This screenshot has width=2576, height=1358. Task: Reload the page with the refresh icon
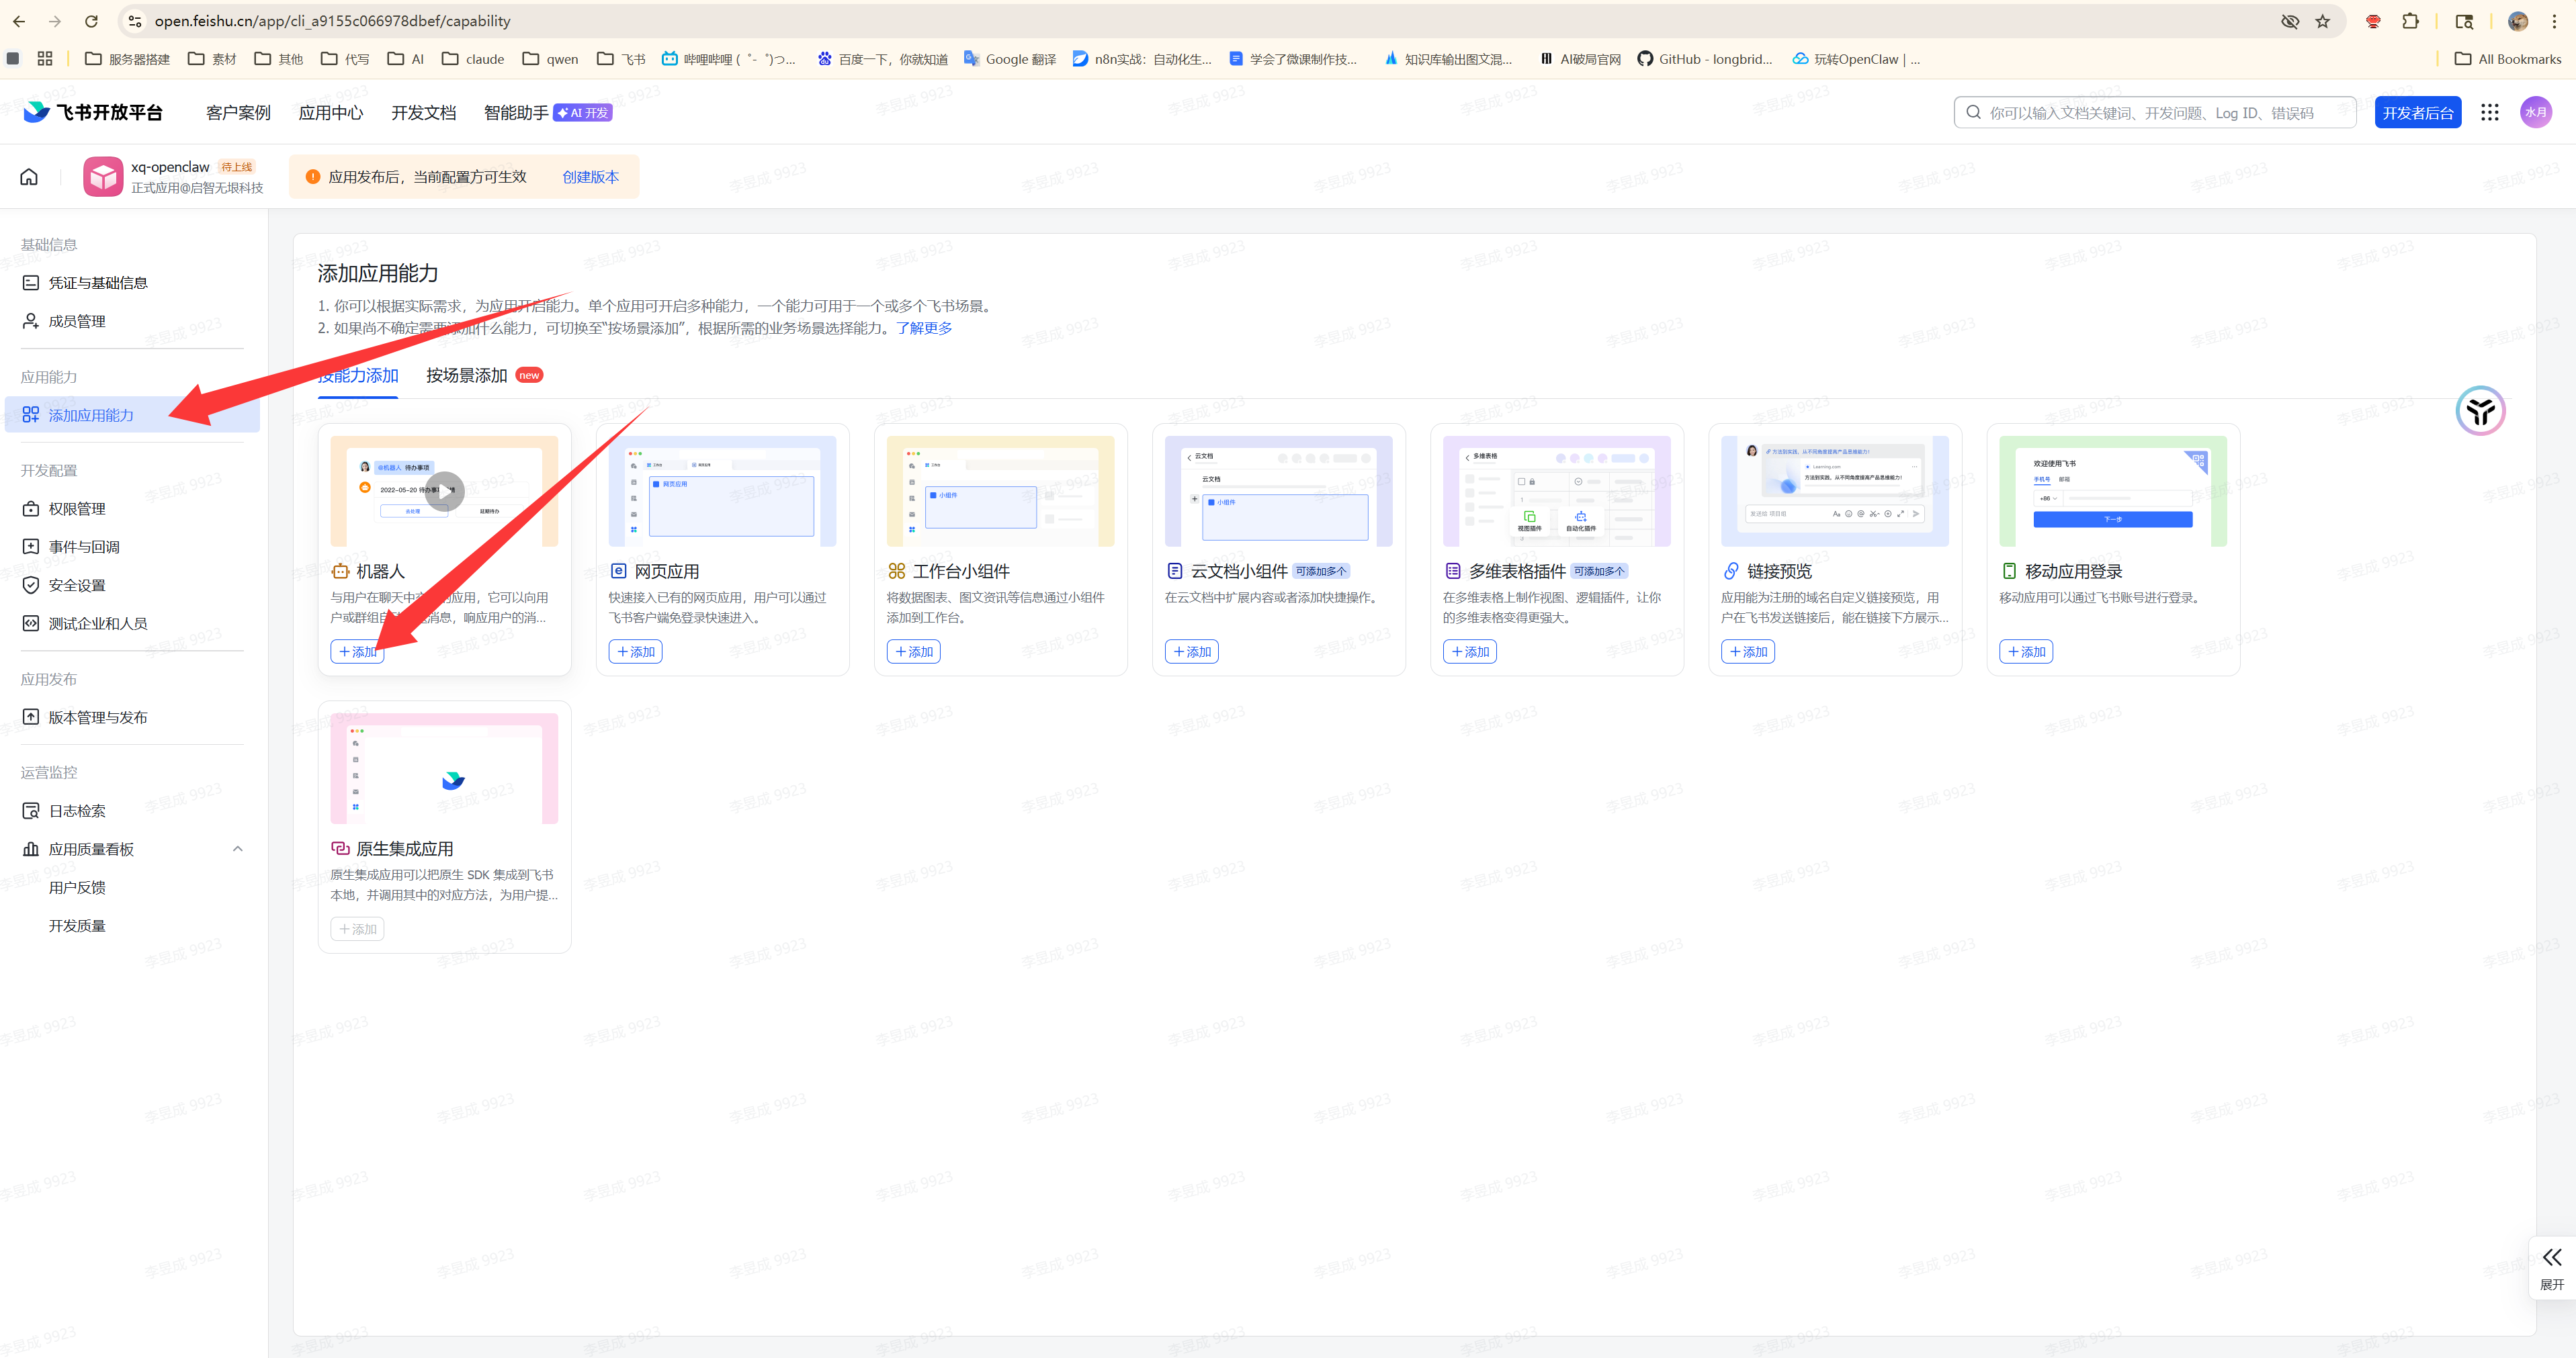click(x=91, y=21)
